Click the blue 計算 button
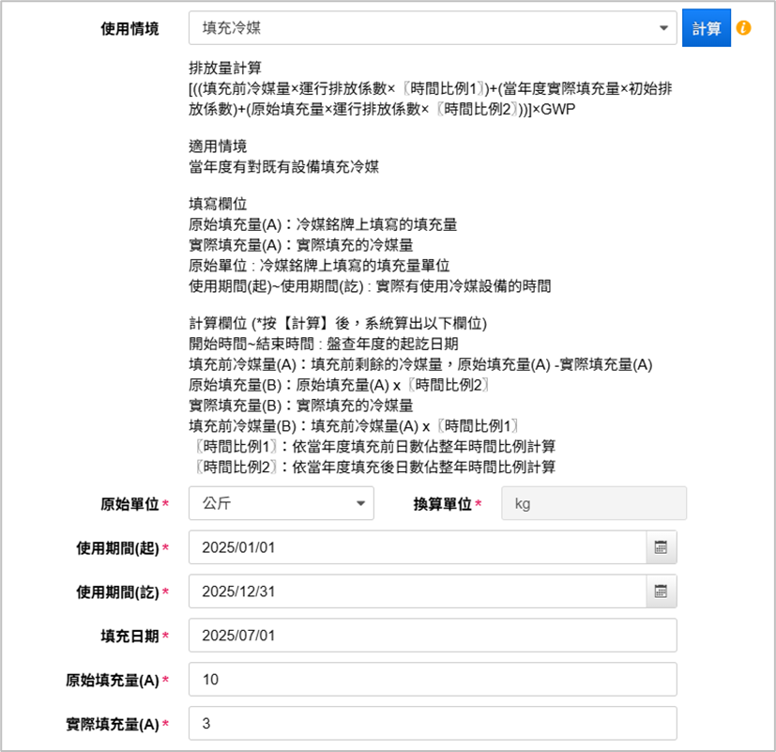This screenshot has height=752, width=776. coord(706,28)
